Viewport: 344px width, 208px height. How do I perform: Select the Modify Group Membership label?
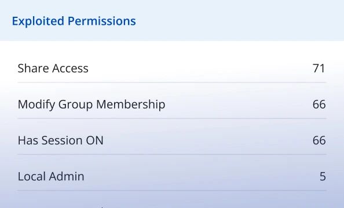pyautogui.click(x=92, y=105)
